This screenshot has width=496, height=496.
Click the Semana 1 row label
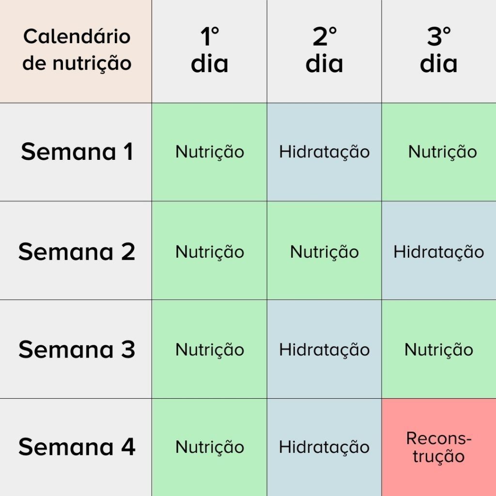[76, 152]
